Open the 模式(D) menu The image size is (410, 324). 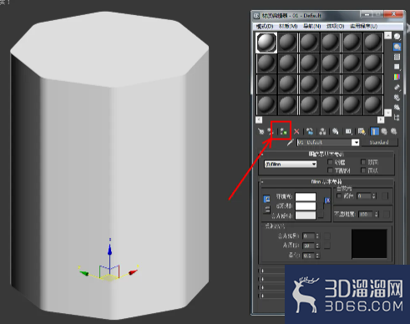click(x=265, y=26)
